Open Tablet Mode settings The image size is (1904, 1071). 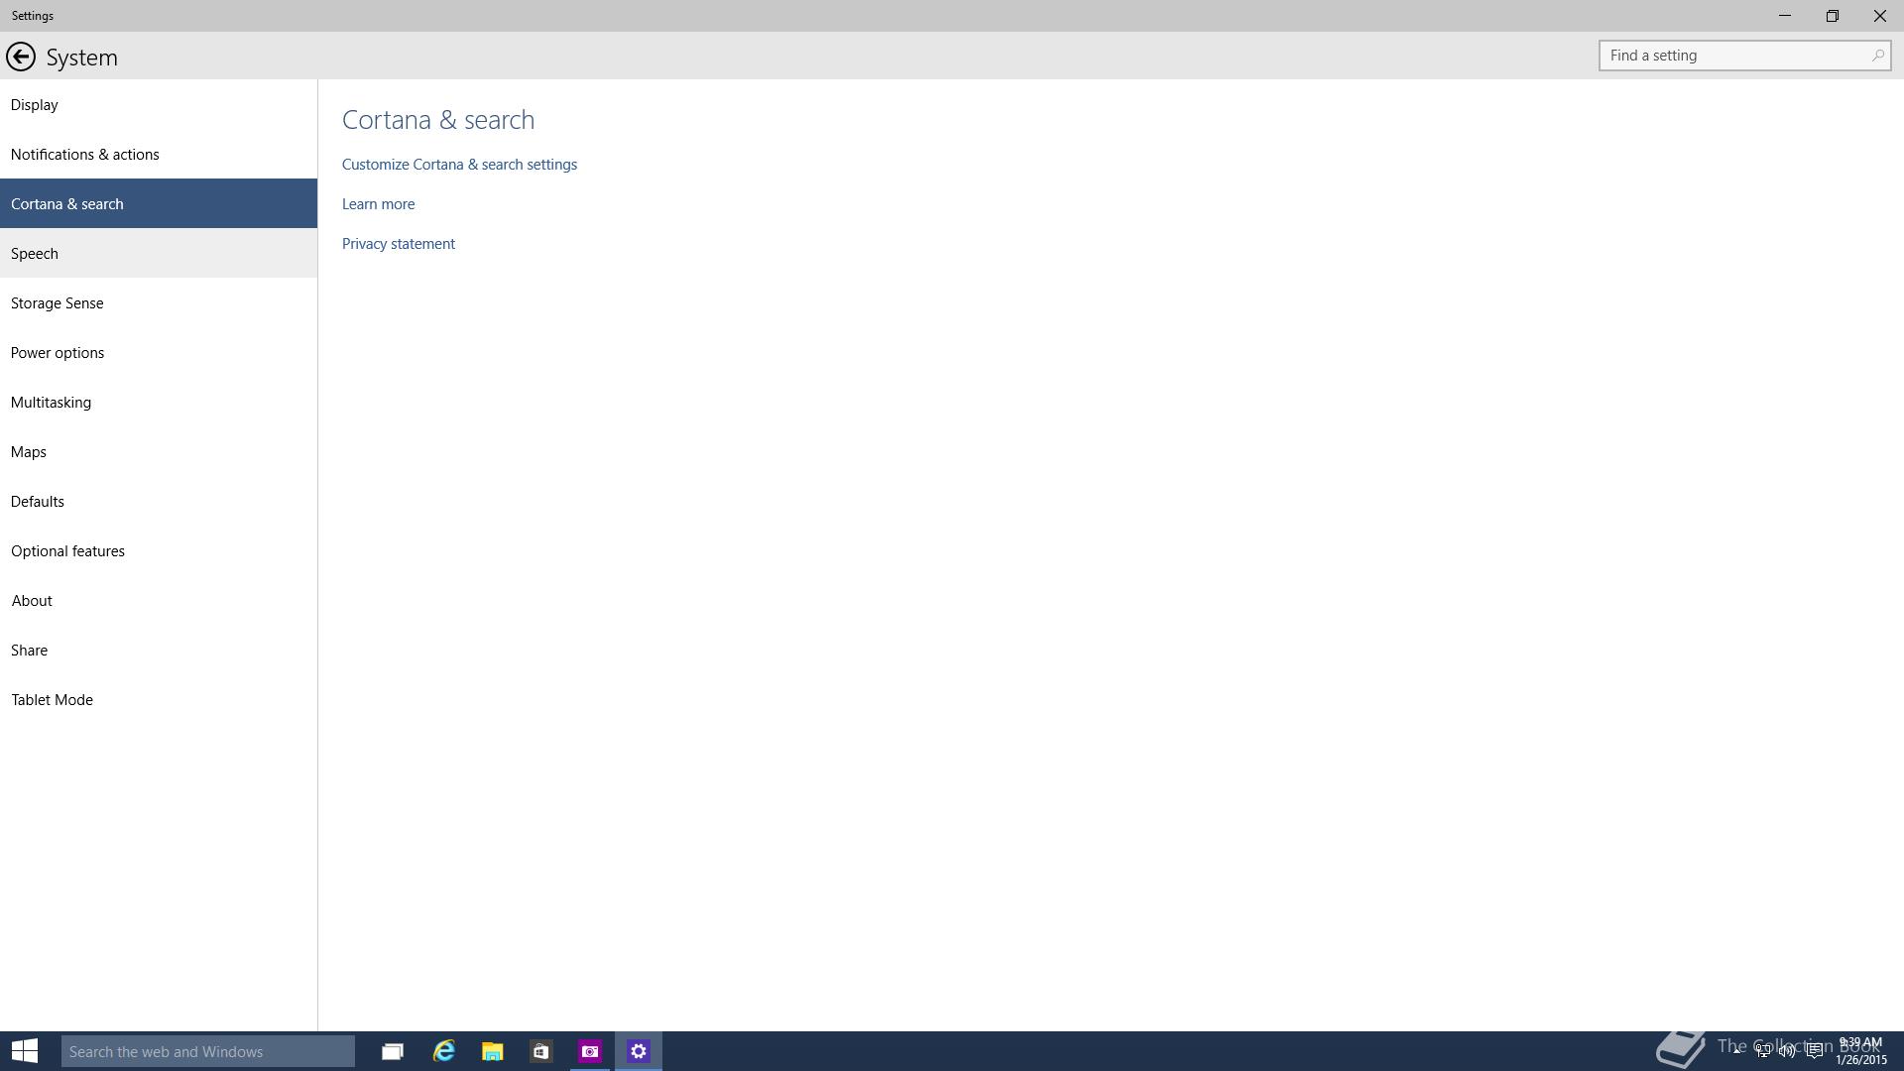click(159, 699)
